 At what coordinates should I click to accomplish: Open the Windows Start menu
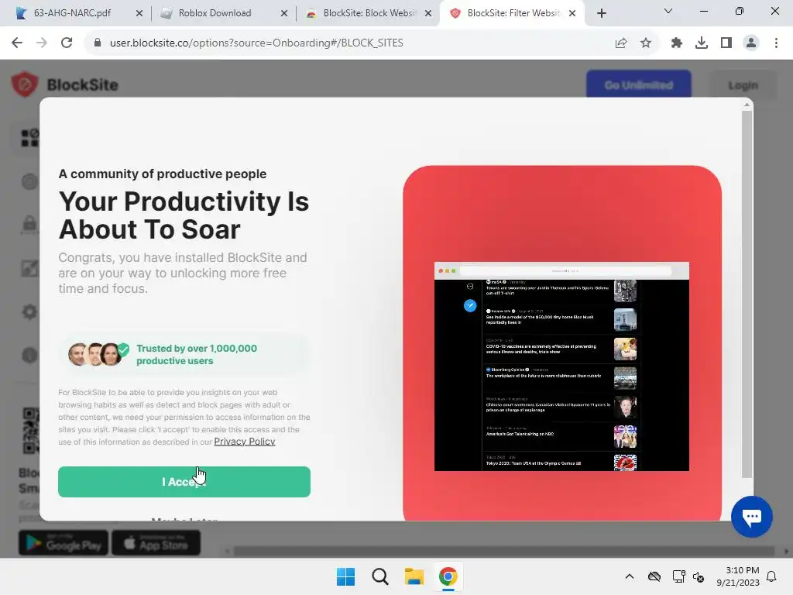[346, 576]
